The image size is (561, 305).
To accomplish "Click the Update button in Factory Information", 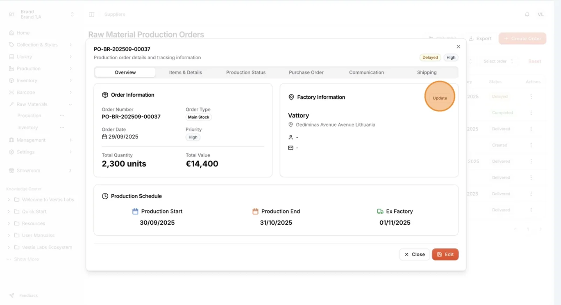I will (440, 98).
